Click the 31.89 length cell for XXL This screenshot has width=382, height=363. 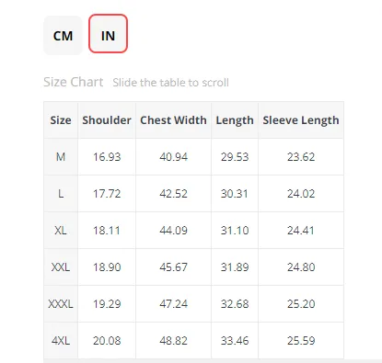point(235,267)
